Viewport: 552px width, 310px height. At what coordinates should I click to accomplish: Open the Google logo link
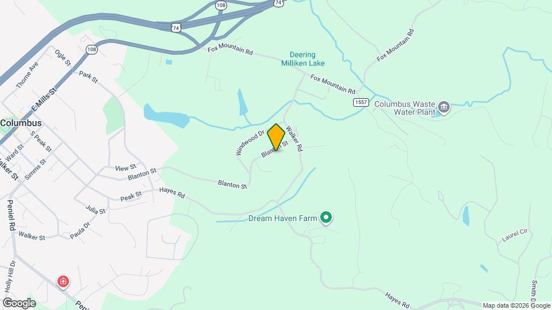19,303
